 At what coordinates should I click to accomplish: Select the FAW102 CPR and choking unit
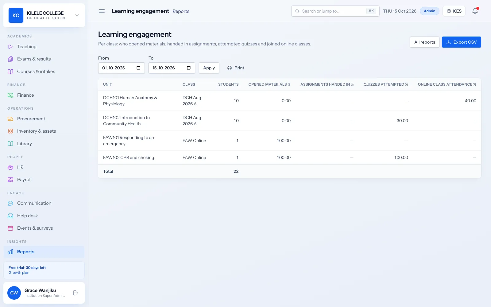tap(129, 157)
